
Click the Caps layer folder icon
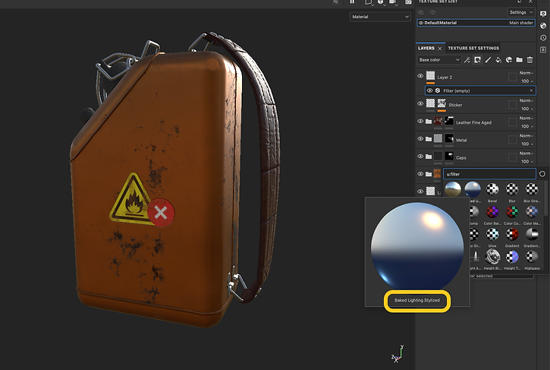click(x=429, y=157)
